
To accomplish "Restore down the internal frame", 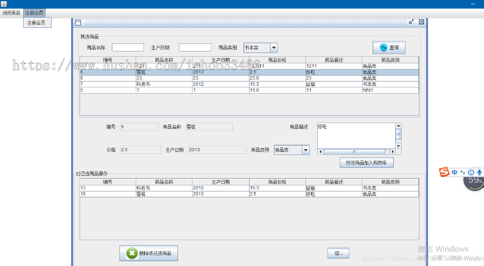I will 411,22.
